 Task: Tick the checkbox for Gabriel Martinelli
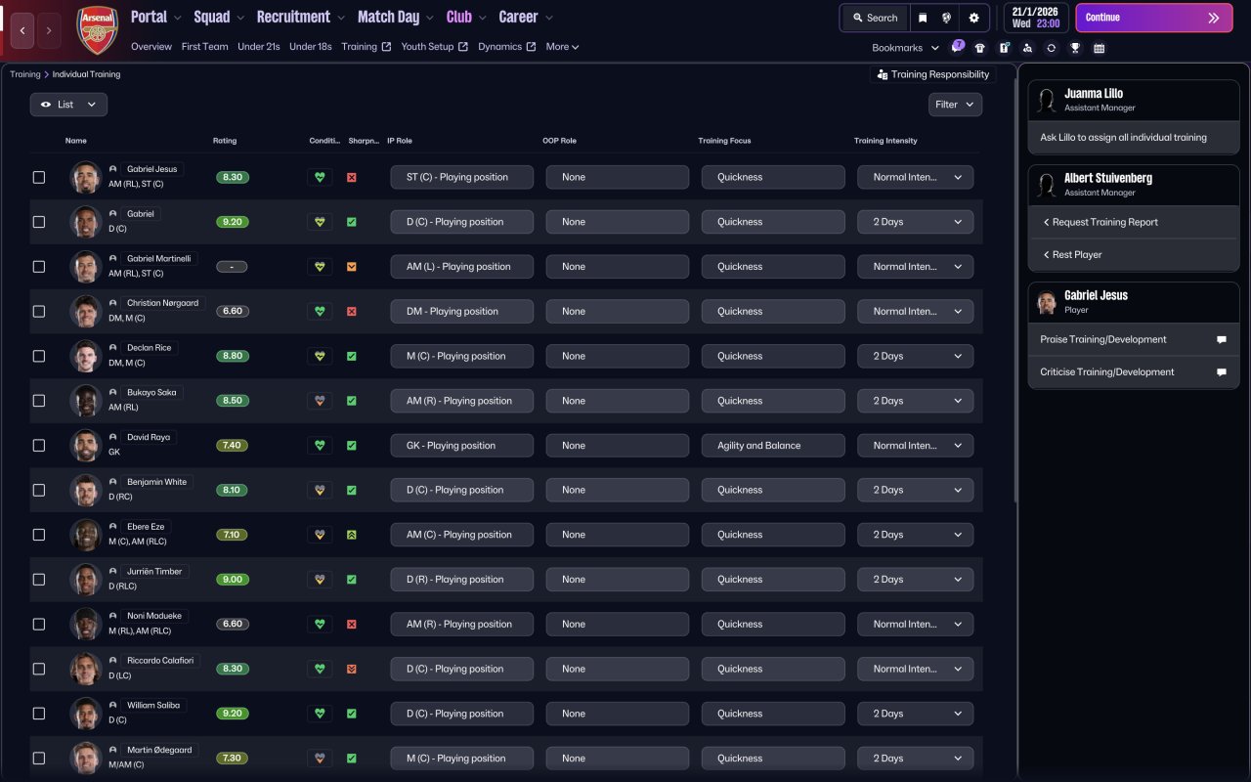click(39, 267)
